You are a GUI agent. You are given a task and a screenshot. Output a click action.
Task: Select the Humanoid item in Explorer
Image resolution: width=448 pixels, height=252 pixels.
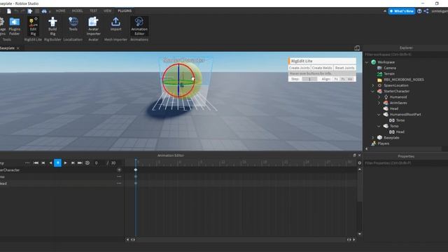pos(398,97)
